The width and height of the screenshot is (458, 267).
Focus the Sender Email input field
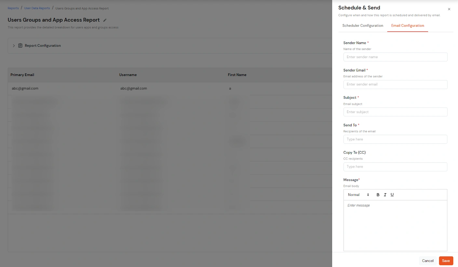tap(395, 84)
